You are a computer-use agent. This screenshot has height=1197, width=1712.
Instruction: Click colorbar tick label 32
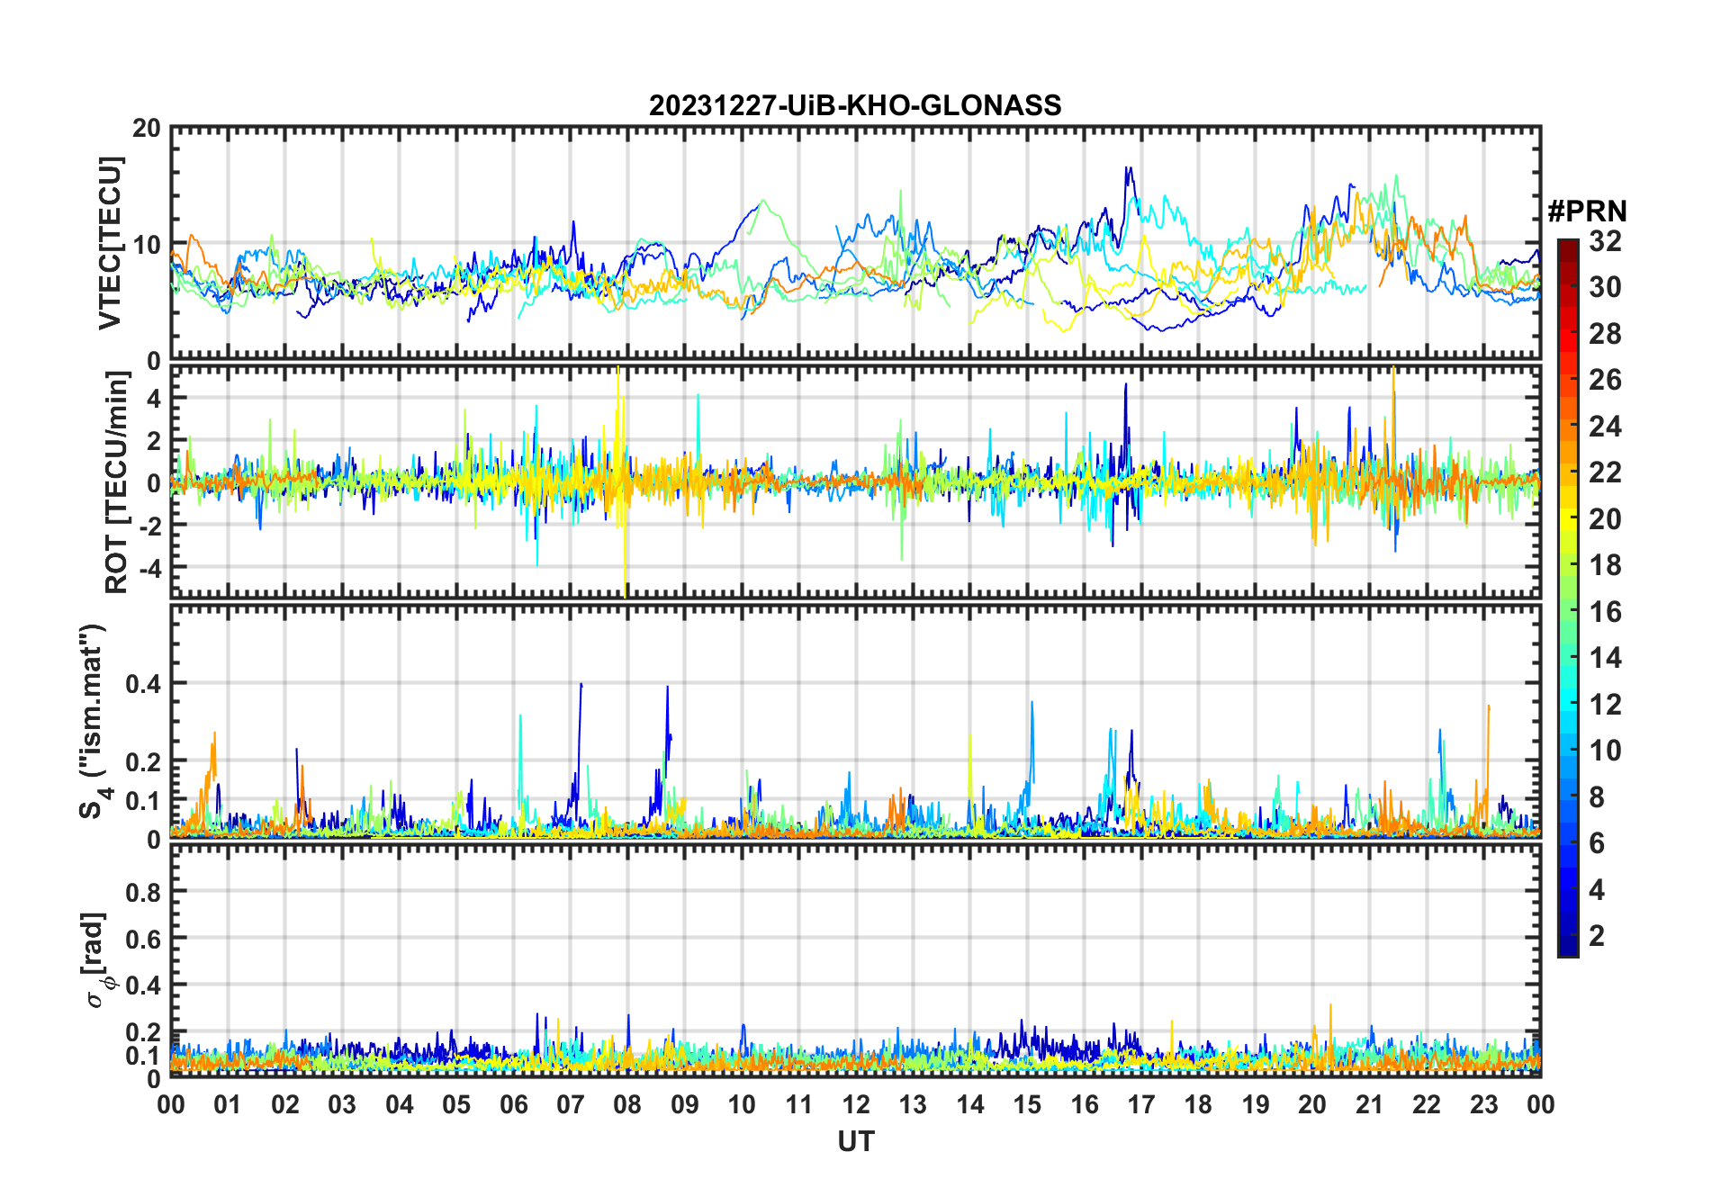click(1605, 241)
